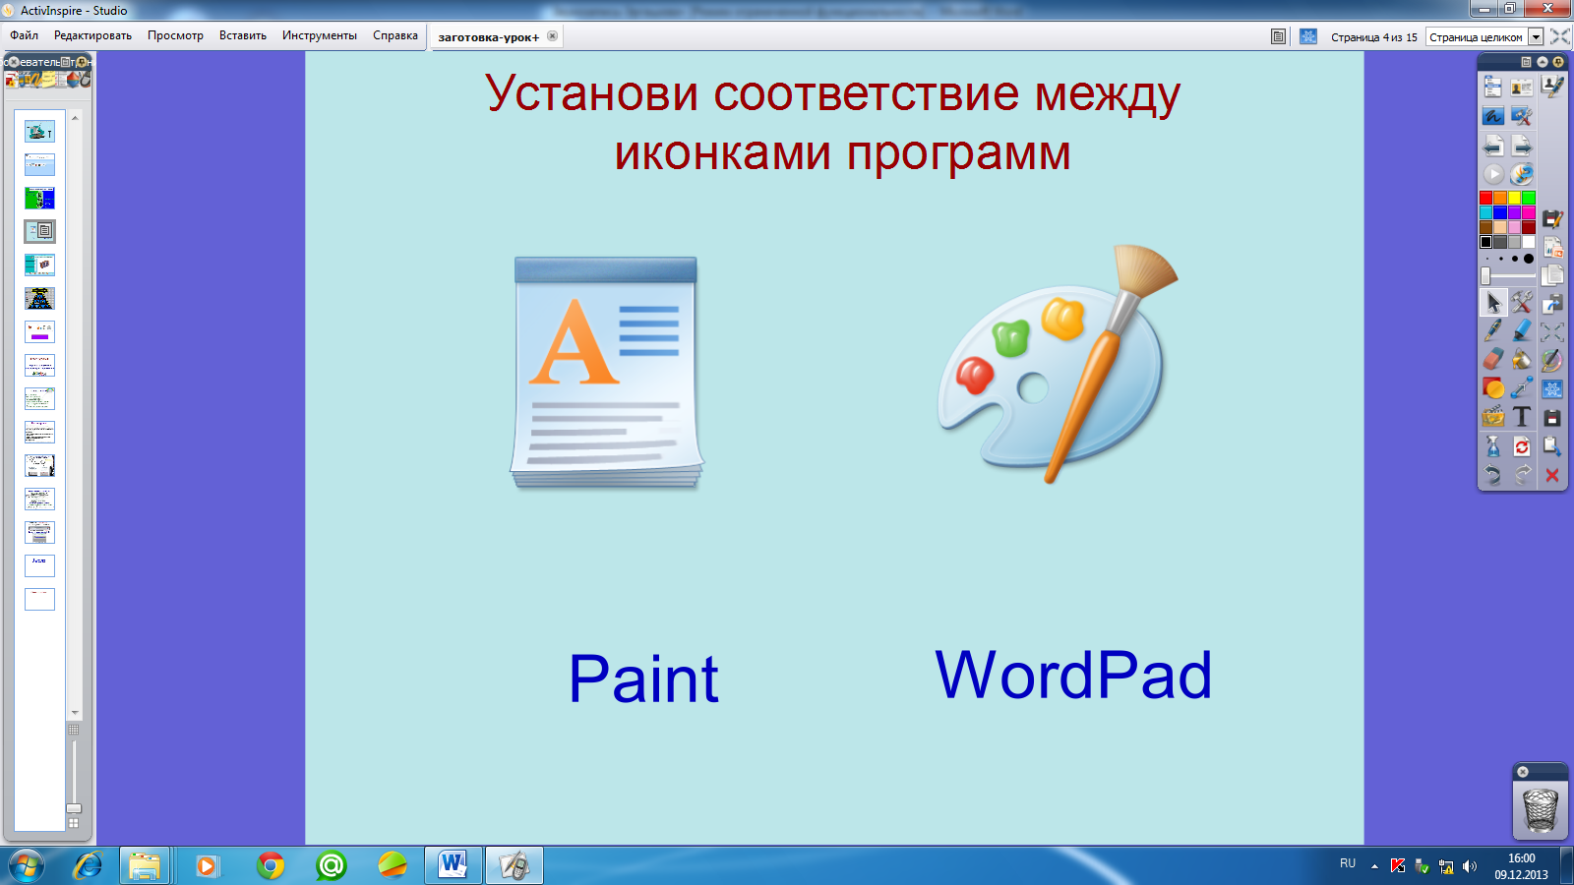This screenshot has height=885, width=1574.
Task: Select the Pen tool
Action: tap(1493, 331)
